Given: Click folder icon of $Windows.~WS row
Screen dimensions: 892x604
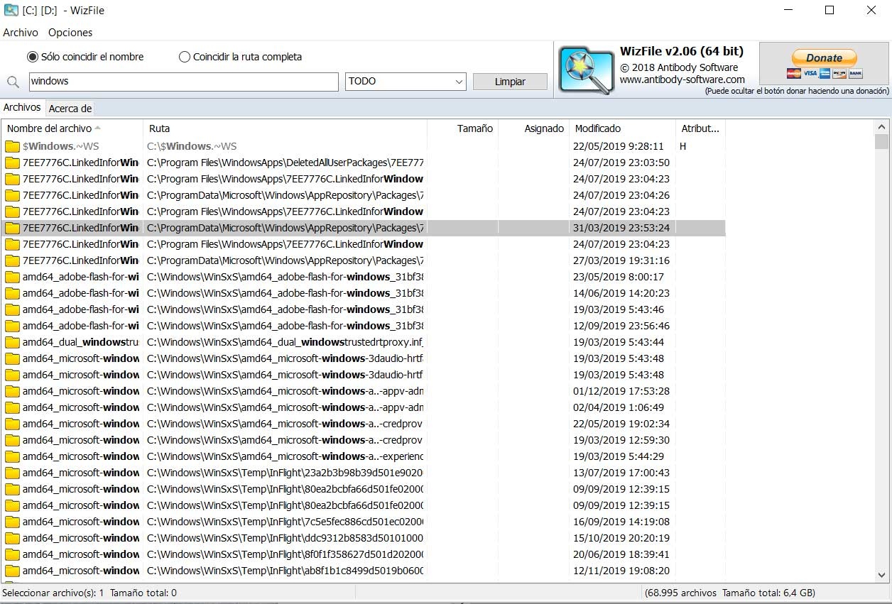Looking at the screenshot, I should pyautogui.click(x=12, y=146).
